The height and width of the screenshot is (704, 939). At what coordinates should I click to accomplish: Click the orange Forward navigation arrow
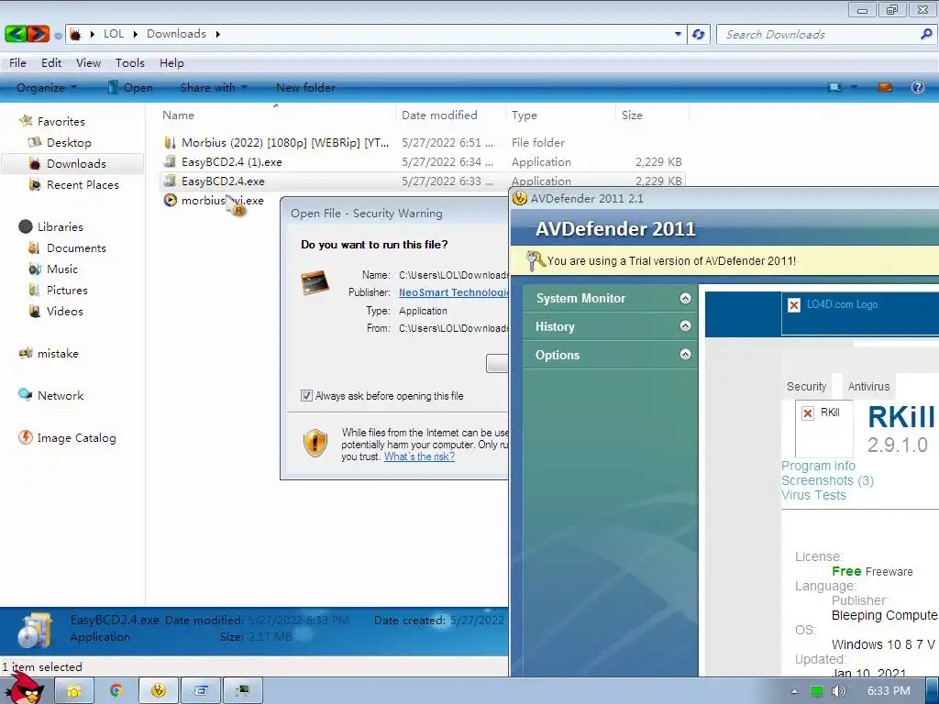[38, 34]
